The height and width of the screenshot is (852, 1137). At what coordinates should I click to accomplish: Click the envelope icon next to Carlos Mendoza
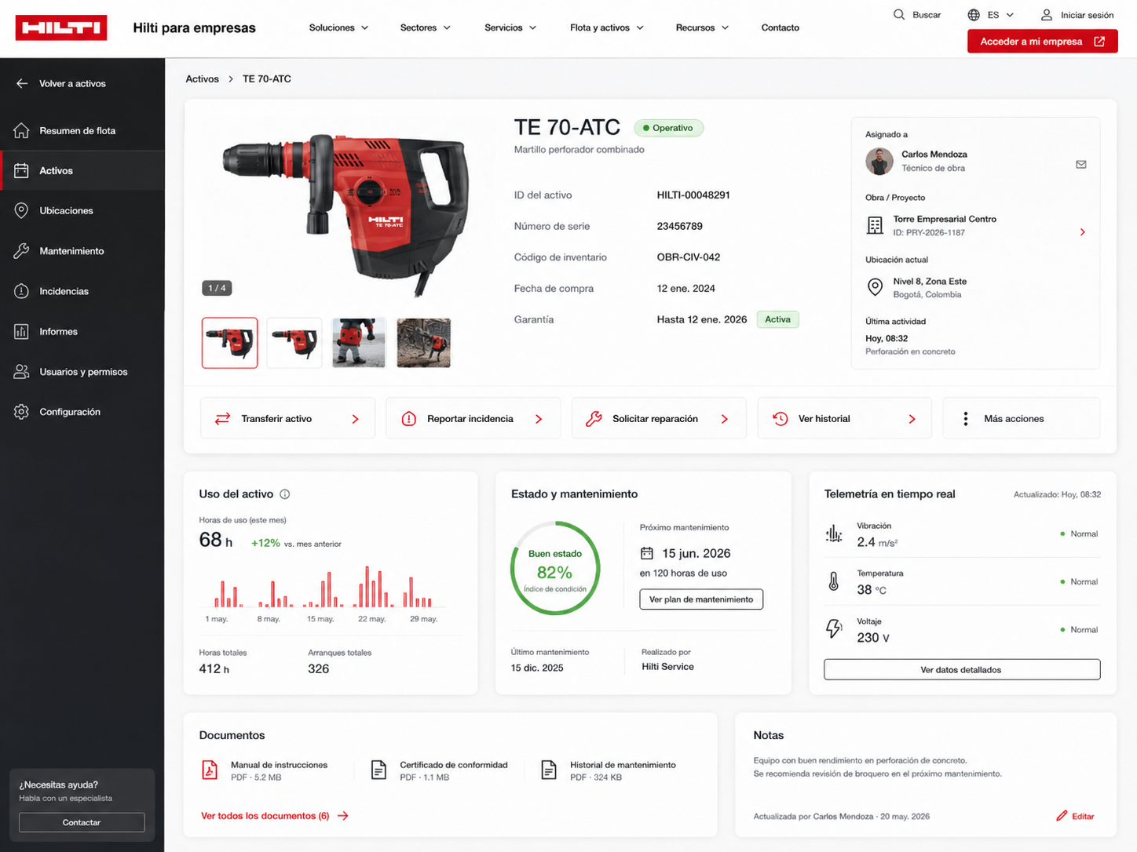point(1081,165)
